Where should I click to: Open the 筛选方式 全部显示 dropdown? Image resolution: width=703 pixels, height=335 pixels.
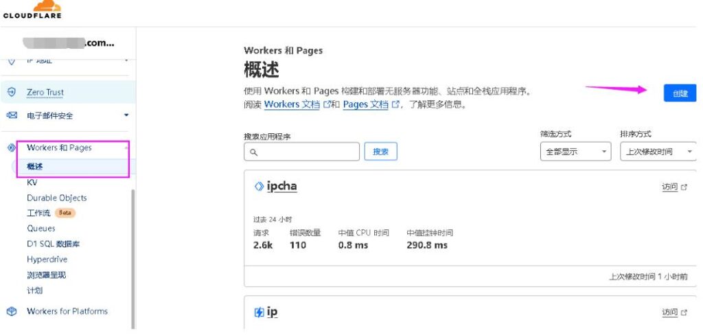click(575, 152)
